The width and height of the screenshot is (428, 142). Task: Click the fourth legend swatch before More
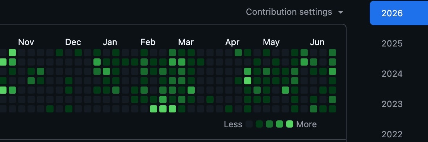click(280, 124)
